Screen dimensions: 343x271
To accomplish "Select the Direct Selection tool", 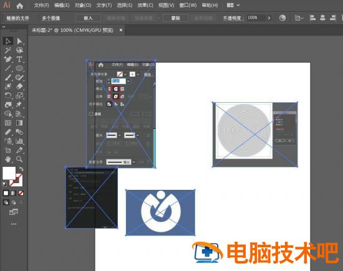I will click(x=19, y=41).
